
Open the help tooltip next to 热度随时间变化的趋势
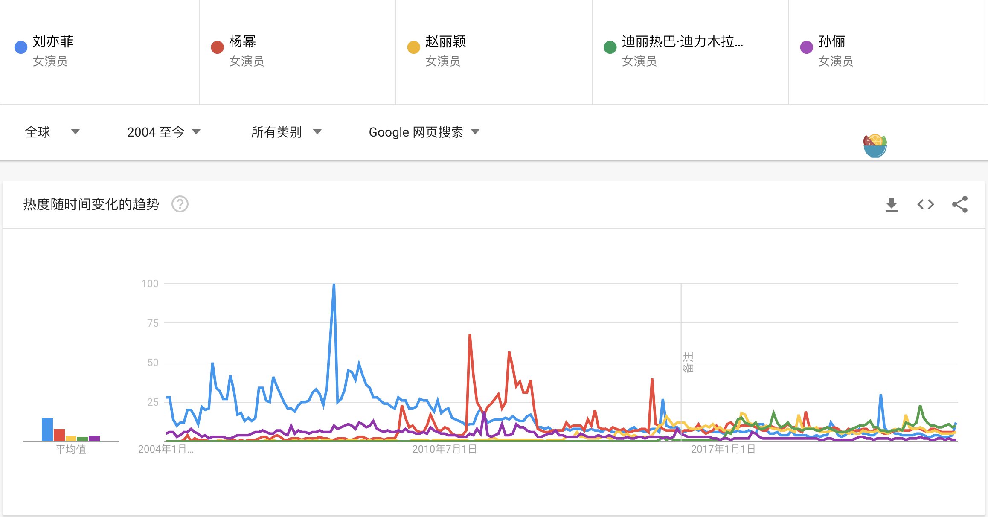[180, 205]
